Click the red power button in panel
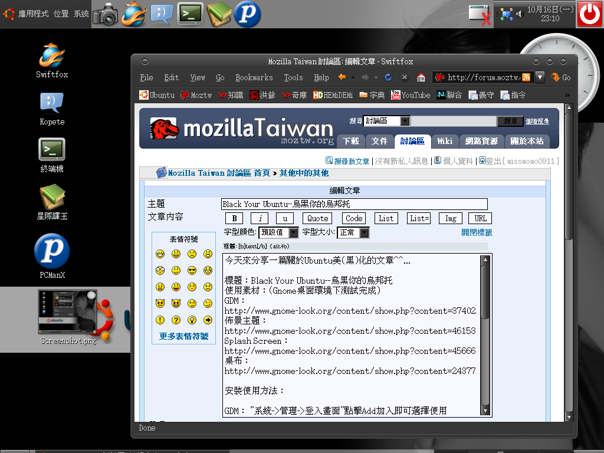 (x=589, y=14)
